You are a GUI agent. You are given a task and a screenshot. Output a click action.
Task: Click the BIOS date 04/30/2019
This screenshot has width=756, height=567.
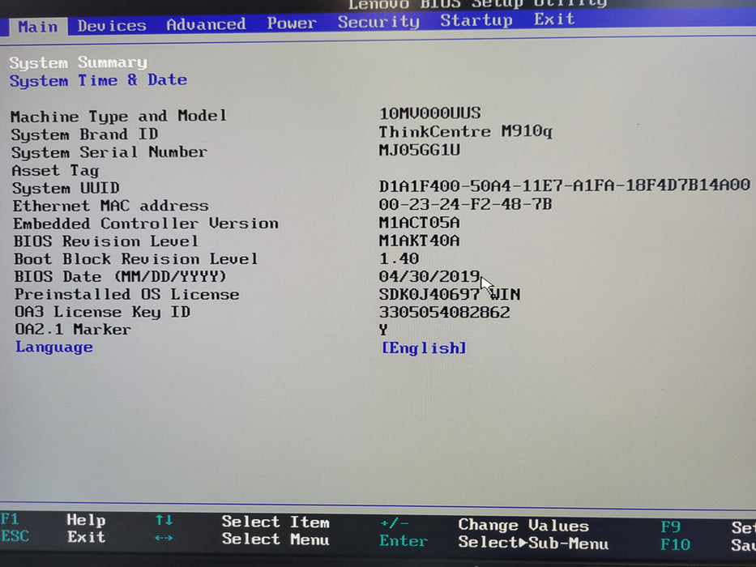point(429,277)
